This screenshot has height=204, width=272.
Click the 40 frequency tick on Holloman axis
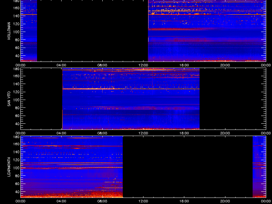18,56
